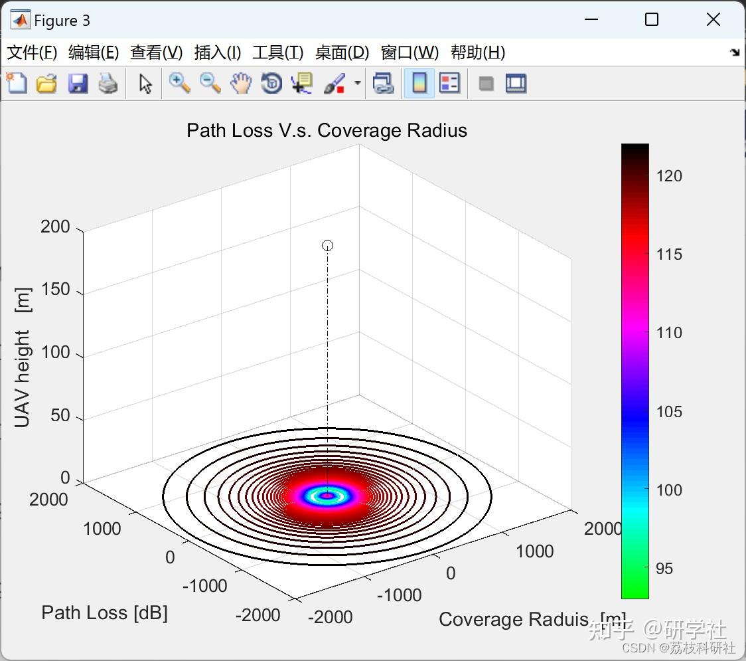Toggle the Insert Legend button

click(x=450, y=83)
